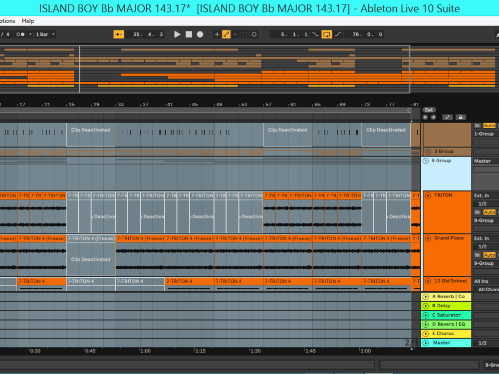Toggle the Punch-Out switch
499x374 pixels.
coord(338,34)
